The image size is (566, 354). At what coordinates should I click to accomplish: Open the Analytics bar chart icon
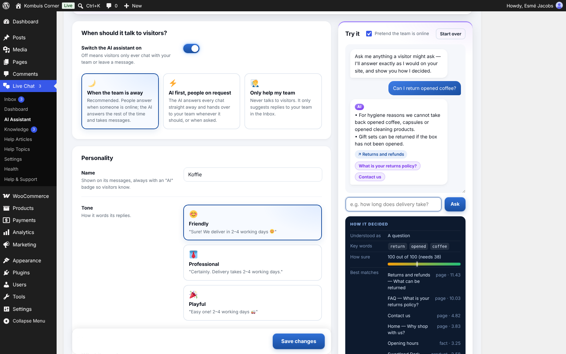pos(6,232)
